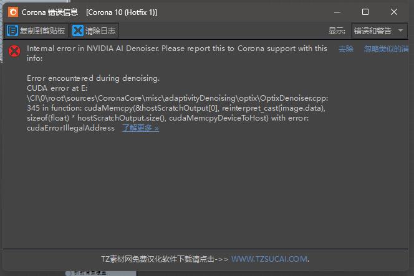Open the 了解更多 » link

click(x=140, y=128)
